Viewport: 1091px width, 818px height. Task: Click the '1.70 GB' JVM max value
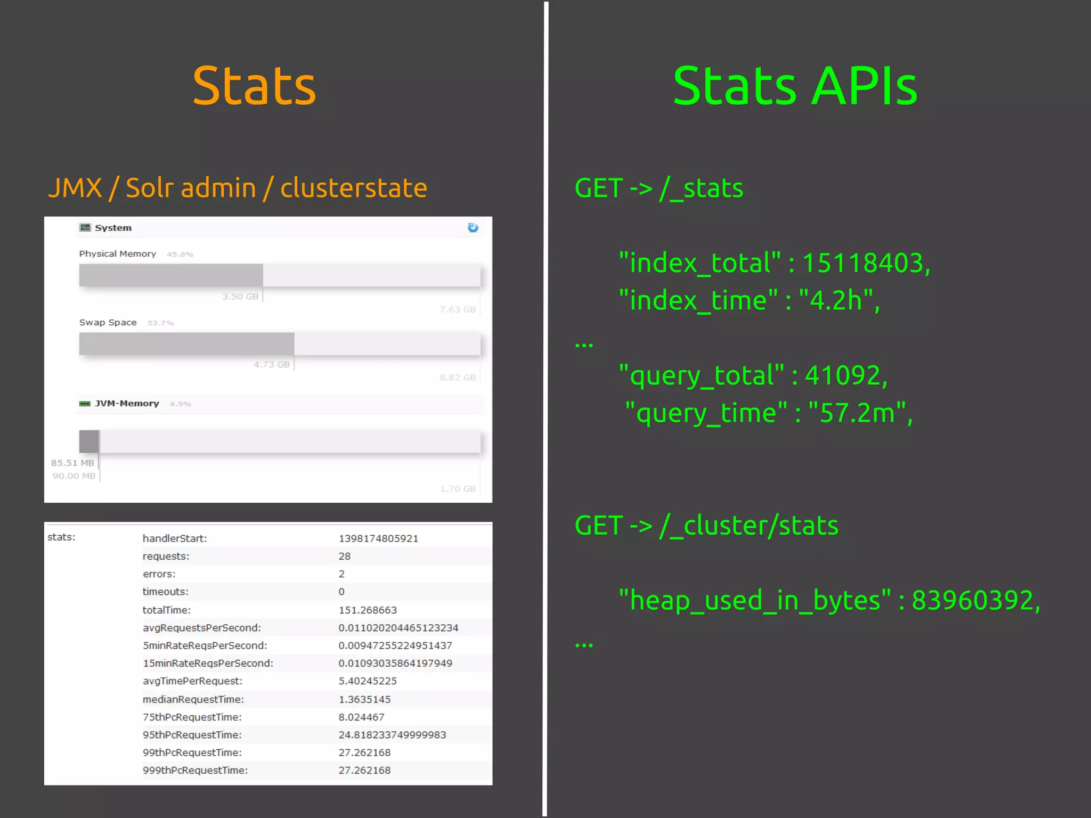tap(458, 489)
